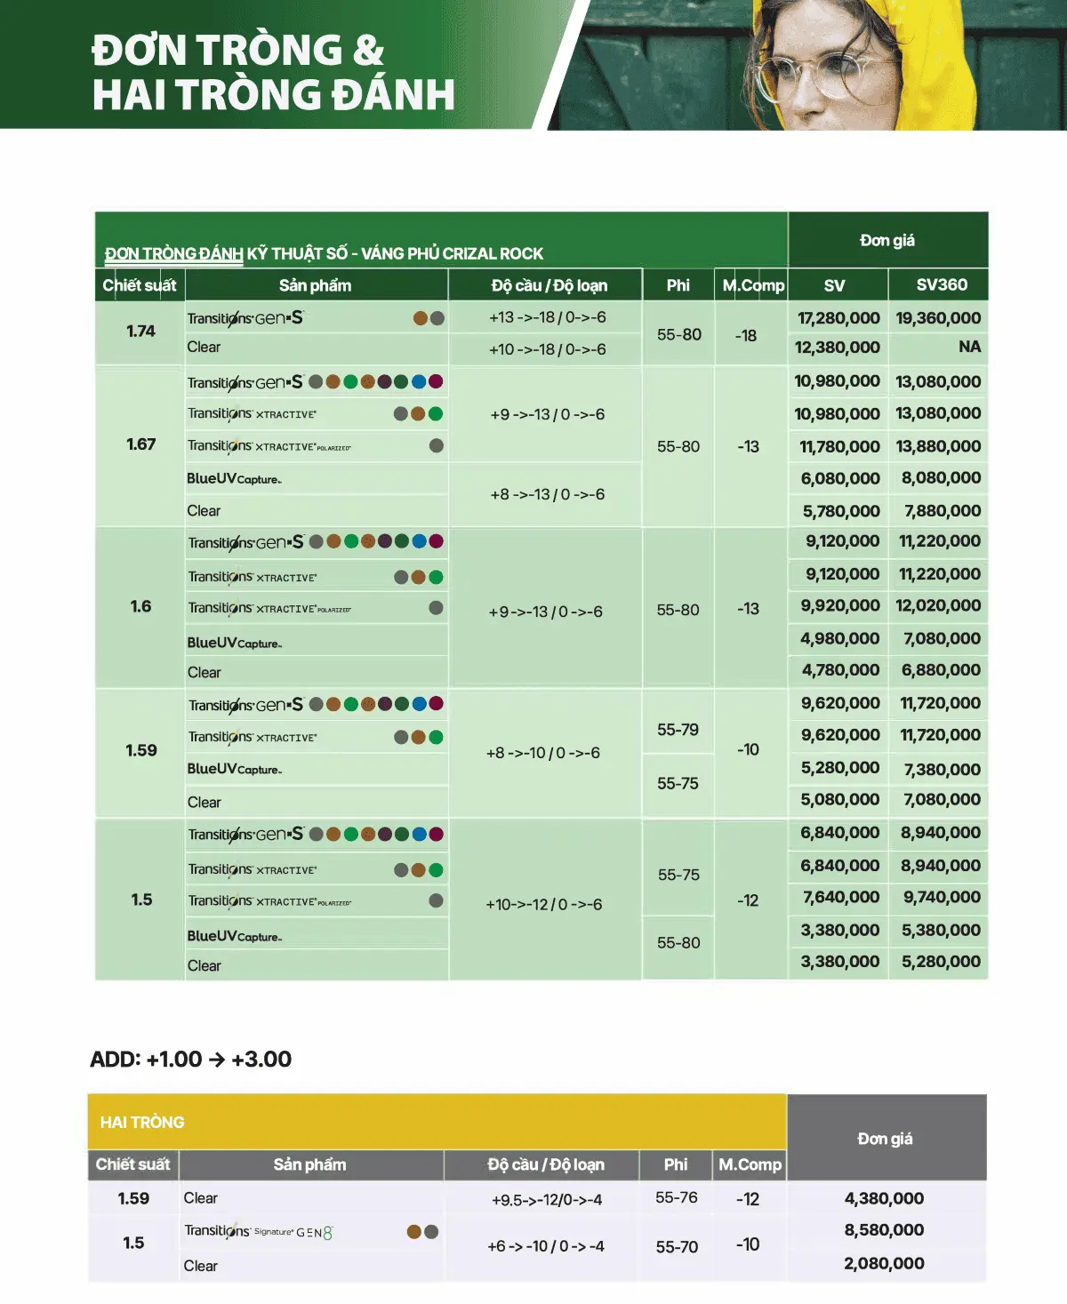
Task: Pick the ruby red dot in 1.59 Gen S row
Action: 436,704
